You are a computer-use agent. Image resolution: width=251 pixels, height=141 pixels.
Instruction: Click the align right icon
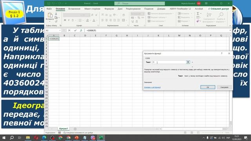(x=111, y=20)
